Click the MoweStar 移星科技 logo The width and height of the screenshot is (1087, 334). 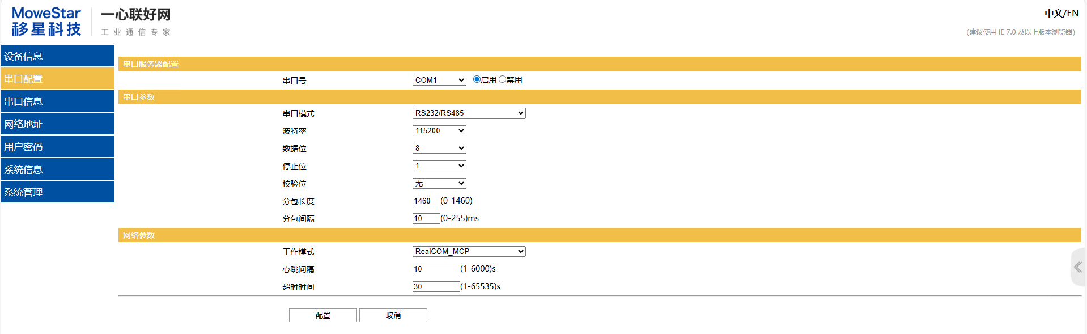[x=46, y=22]
